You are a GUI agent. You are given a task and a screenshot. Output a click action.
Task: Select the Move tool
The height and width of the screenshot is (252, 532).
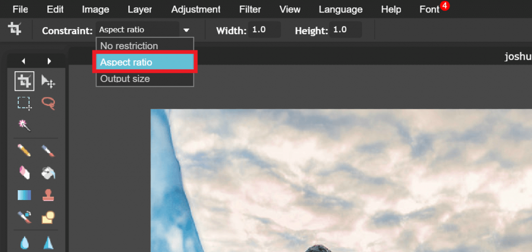tap(48, 81)
